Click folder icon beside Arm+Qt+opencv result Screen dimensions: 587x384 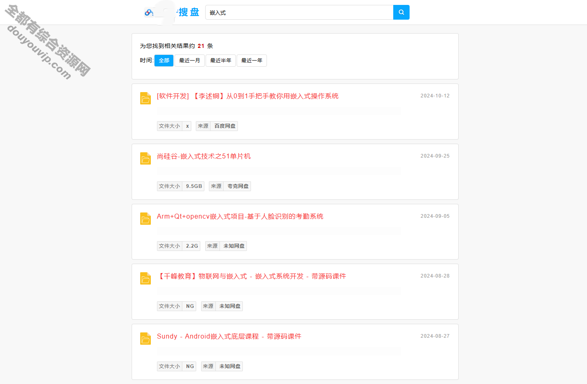tap(146, 219)
